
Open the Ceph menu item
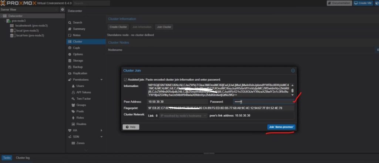(x=76, y=48)
